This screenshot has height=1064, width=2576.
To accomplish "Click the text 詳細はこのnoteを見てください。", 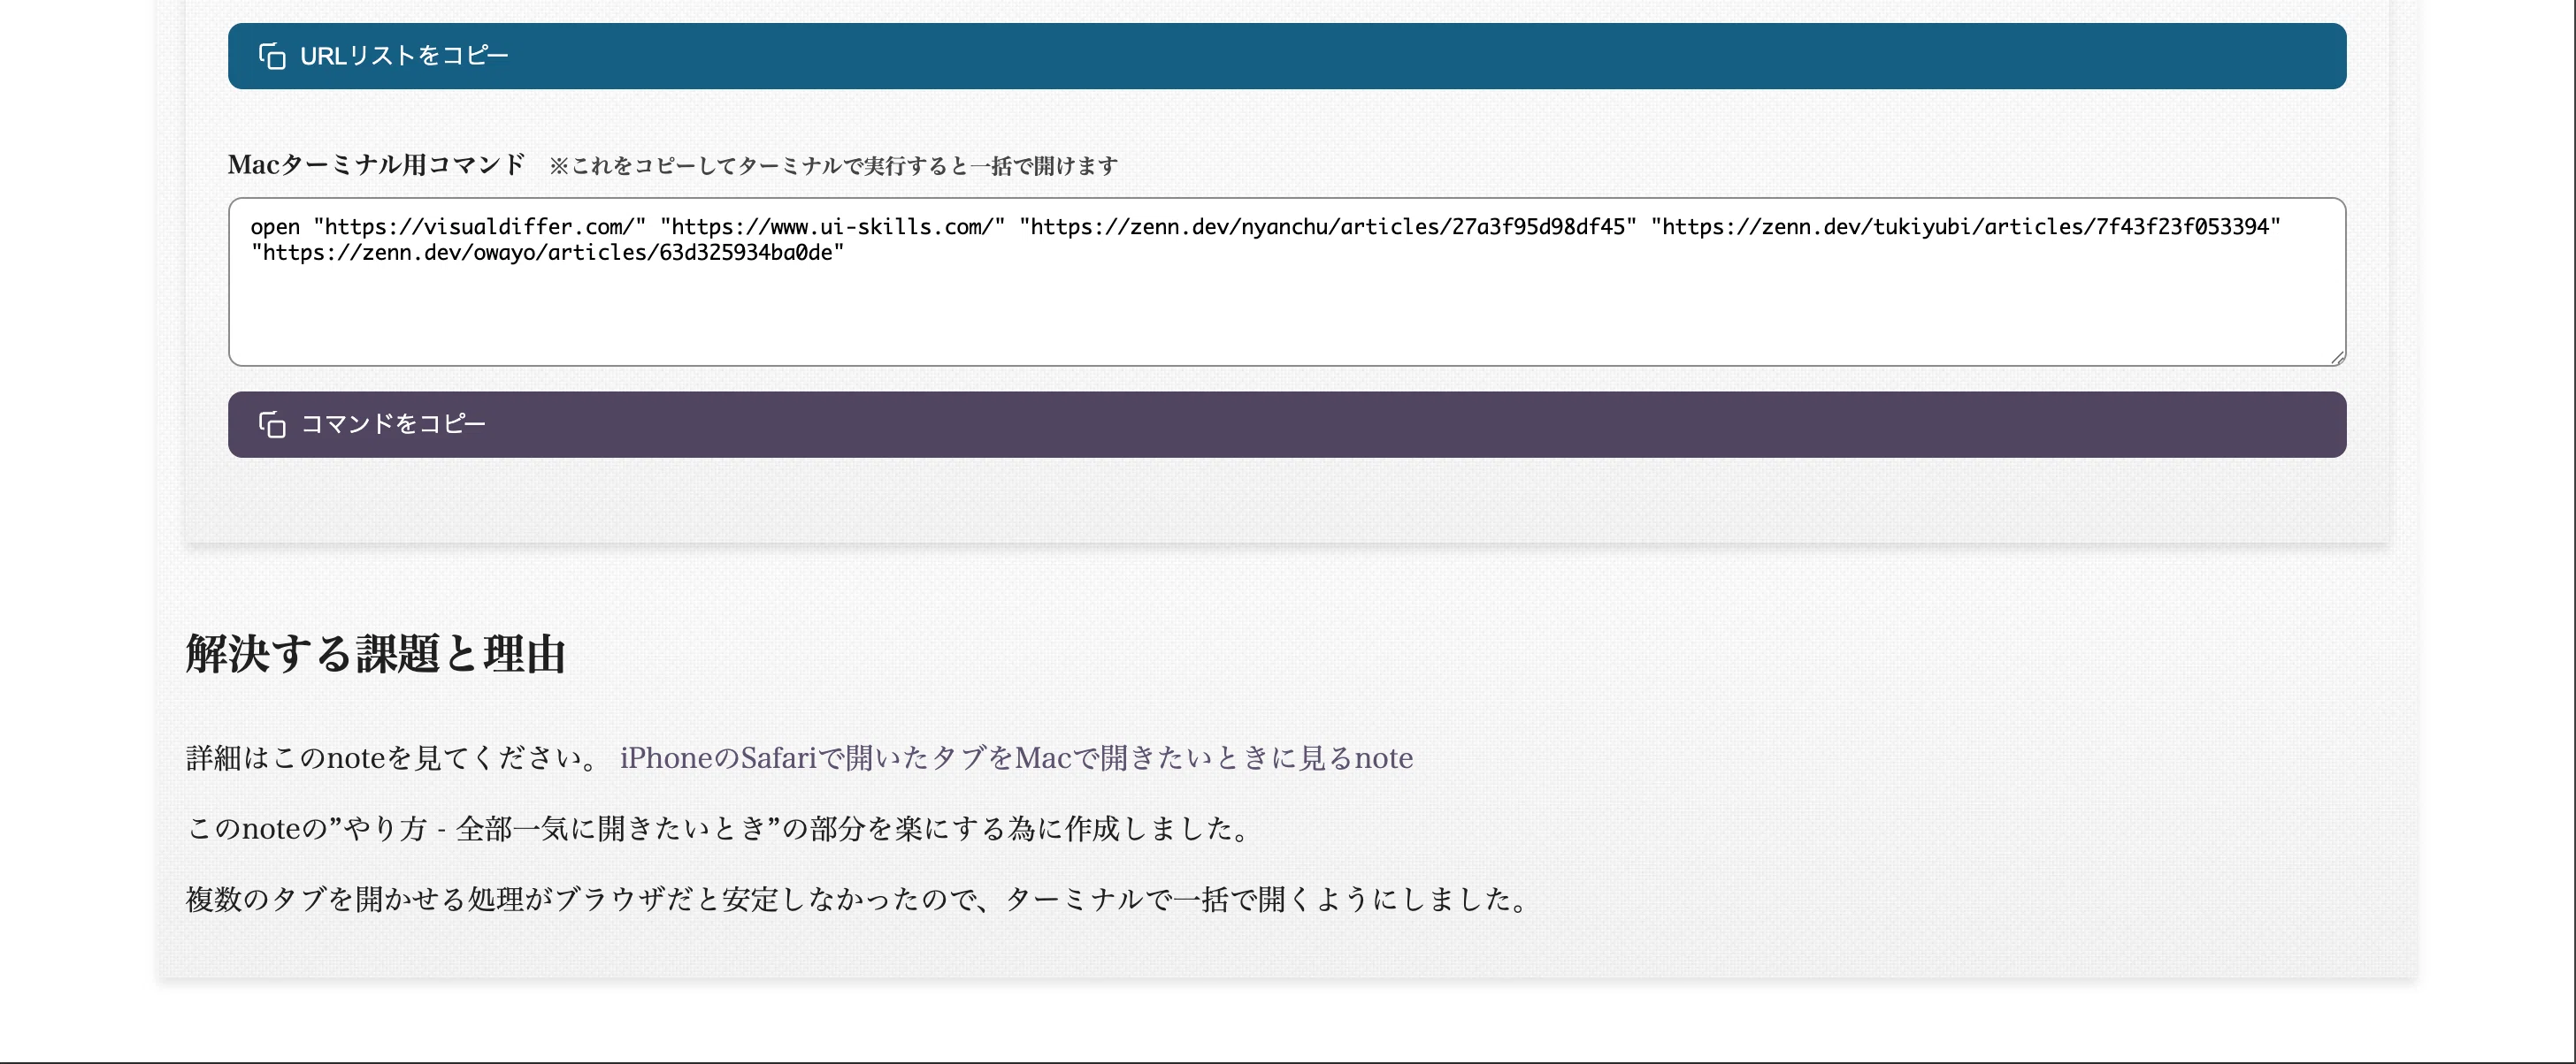I will click(393, 758).
